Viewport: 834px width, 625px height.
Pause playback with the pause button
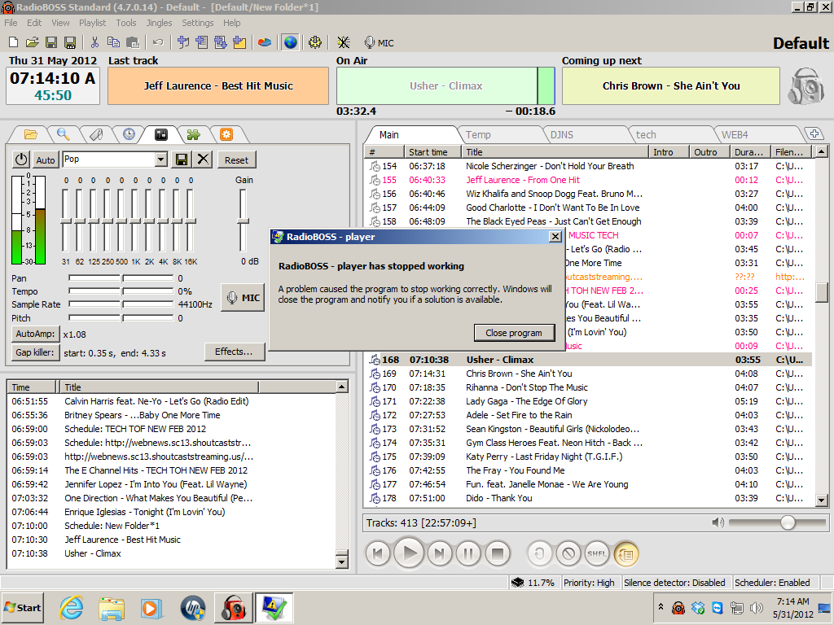[468, 553]
